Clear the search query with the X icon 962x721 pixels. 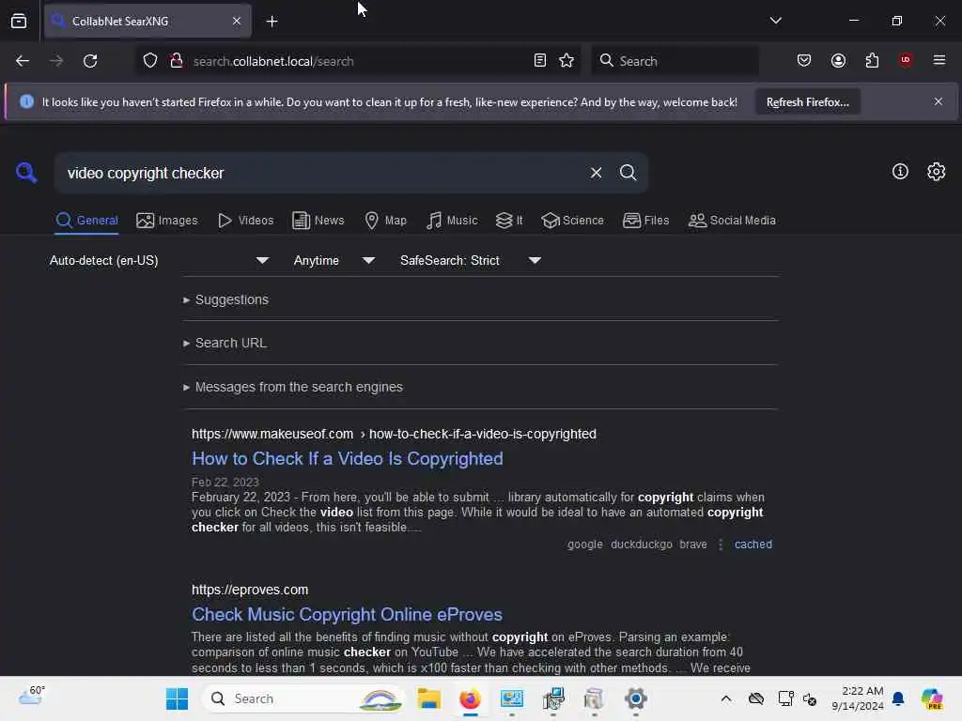click(x=596, y=173)
